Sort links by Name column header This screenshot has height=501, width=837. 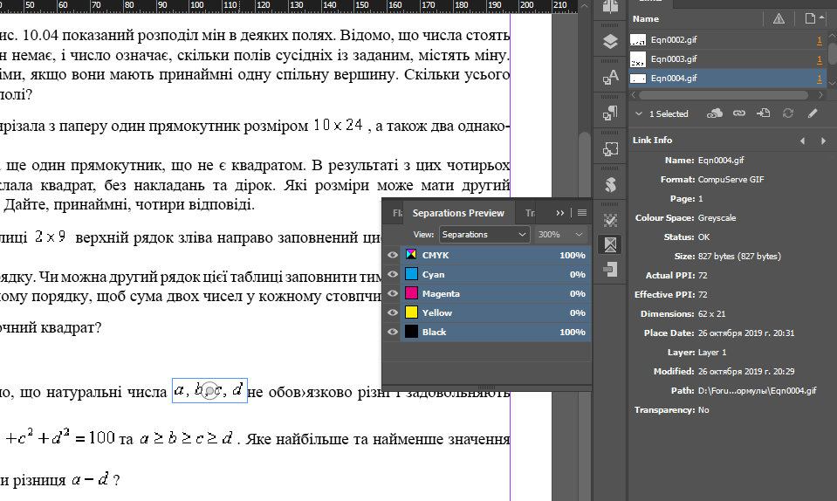(646, 18)
